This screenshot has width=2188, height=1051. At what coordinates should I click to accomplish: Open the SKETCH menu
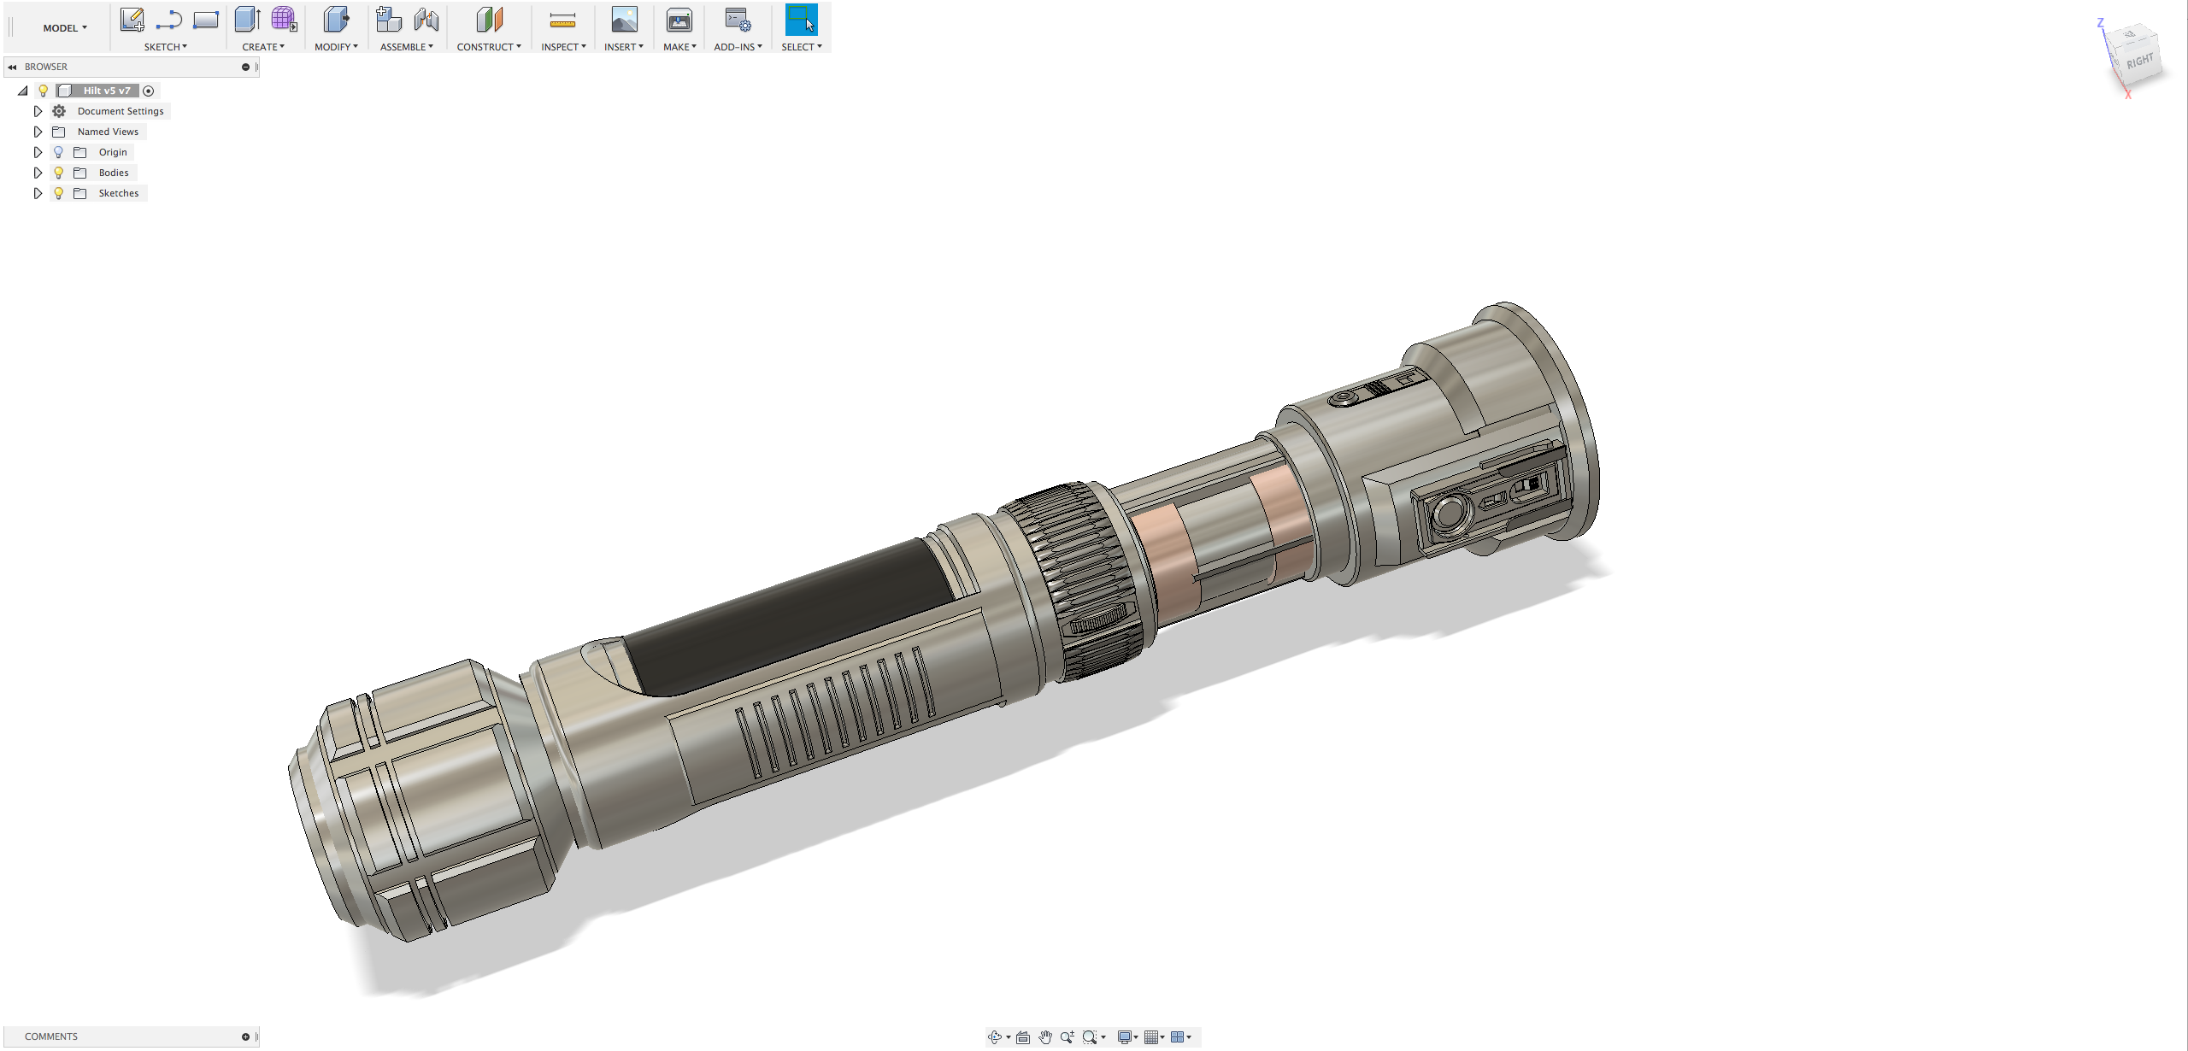[x=165, y=47]
